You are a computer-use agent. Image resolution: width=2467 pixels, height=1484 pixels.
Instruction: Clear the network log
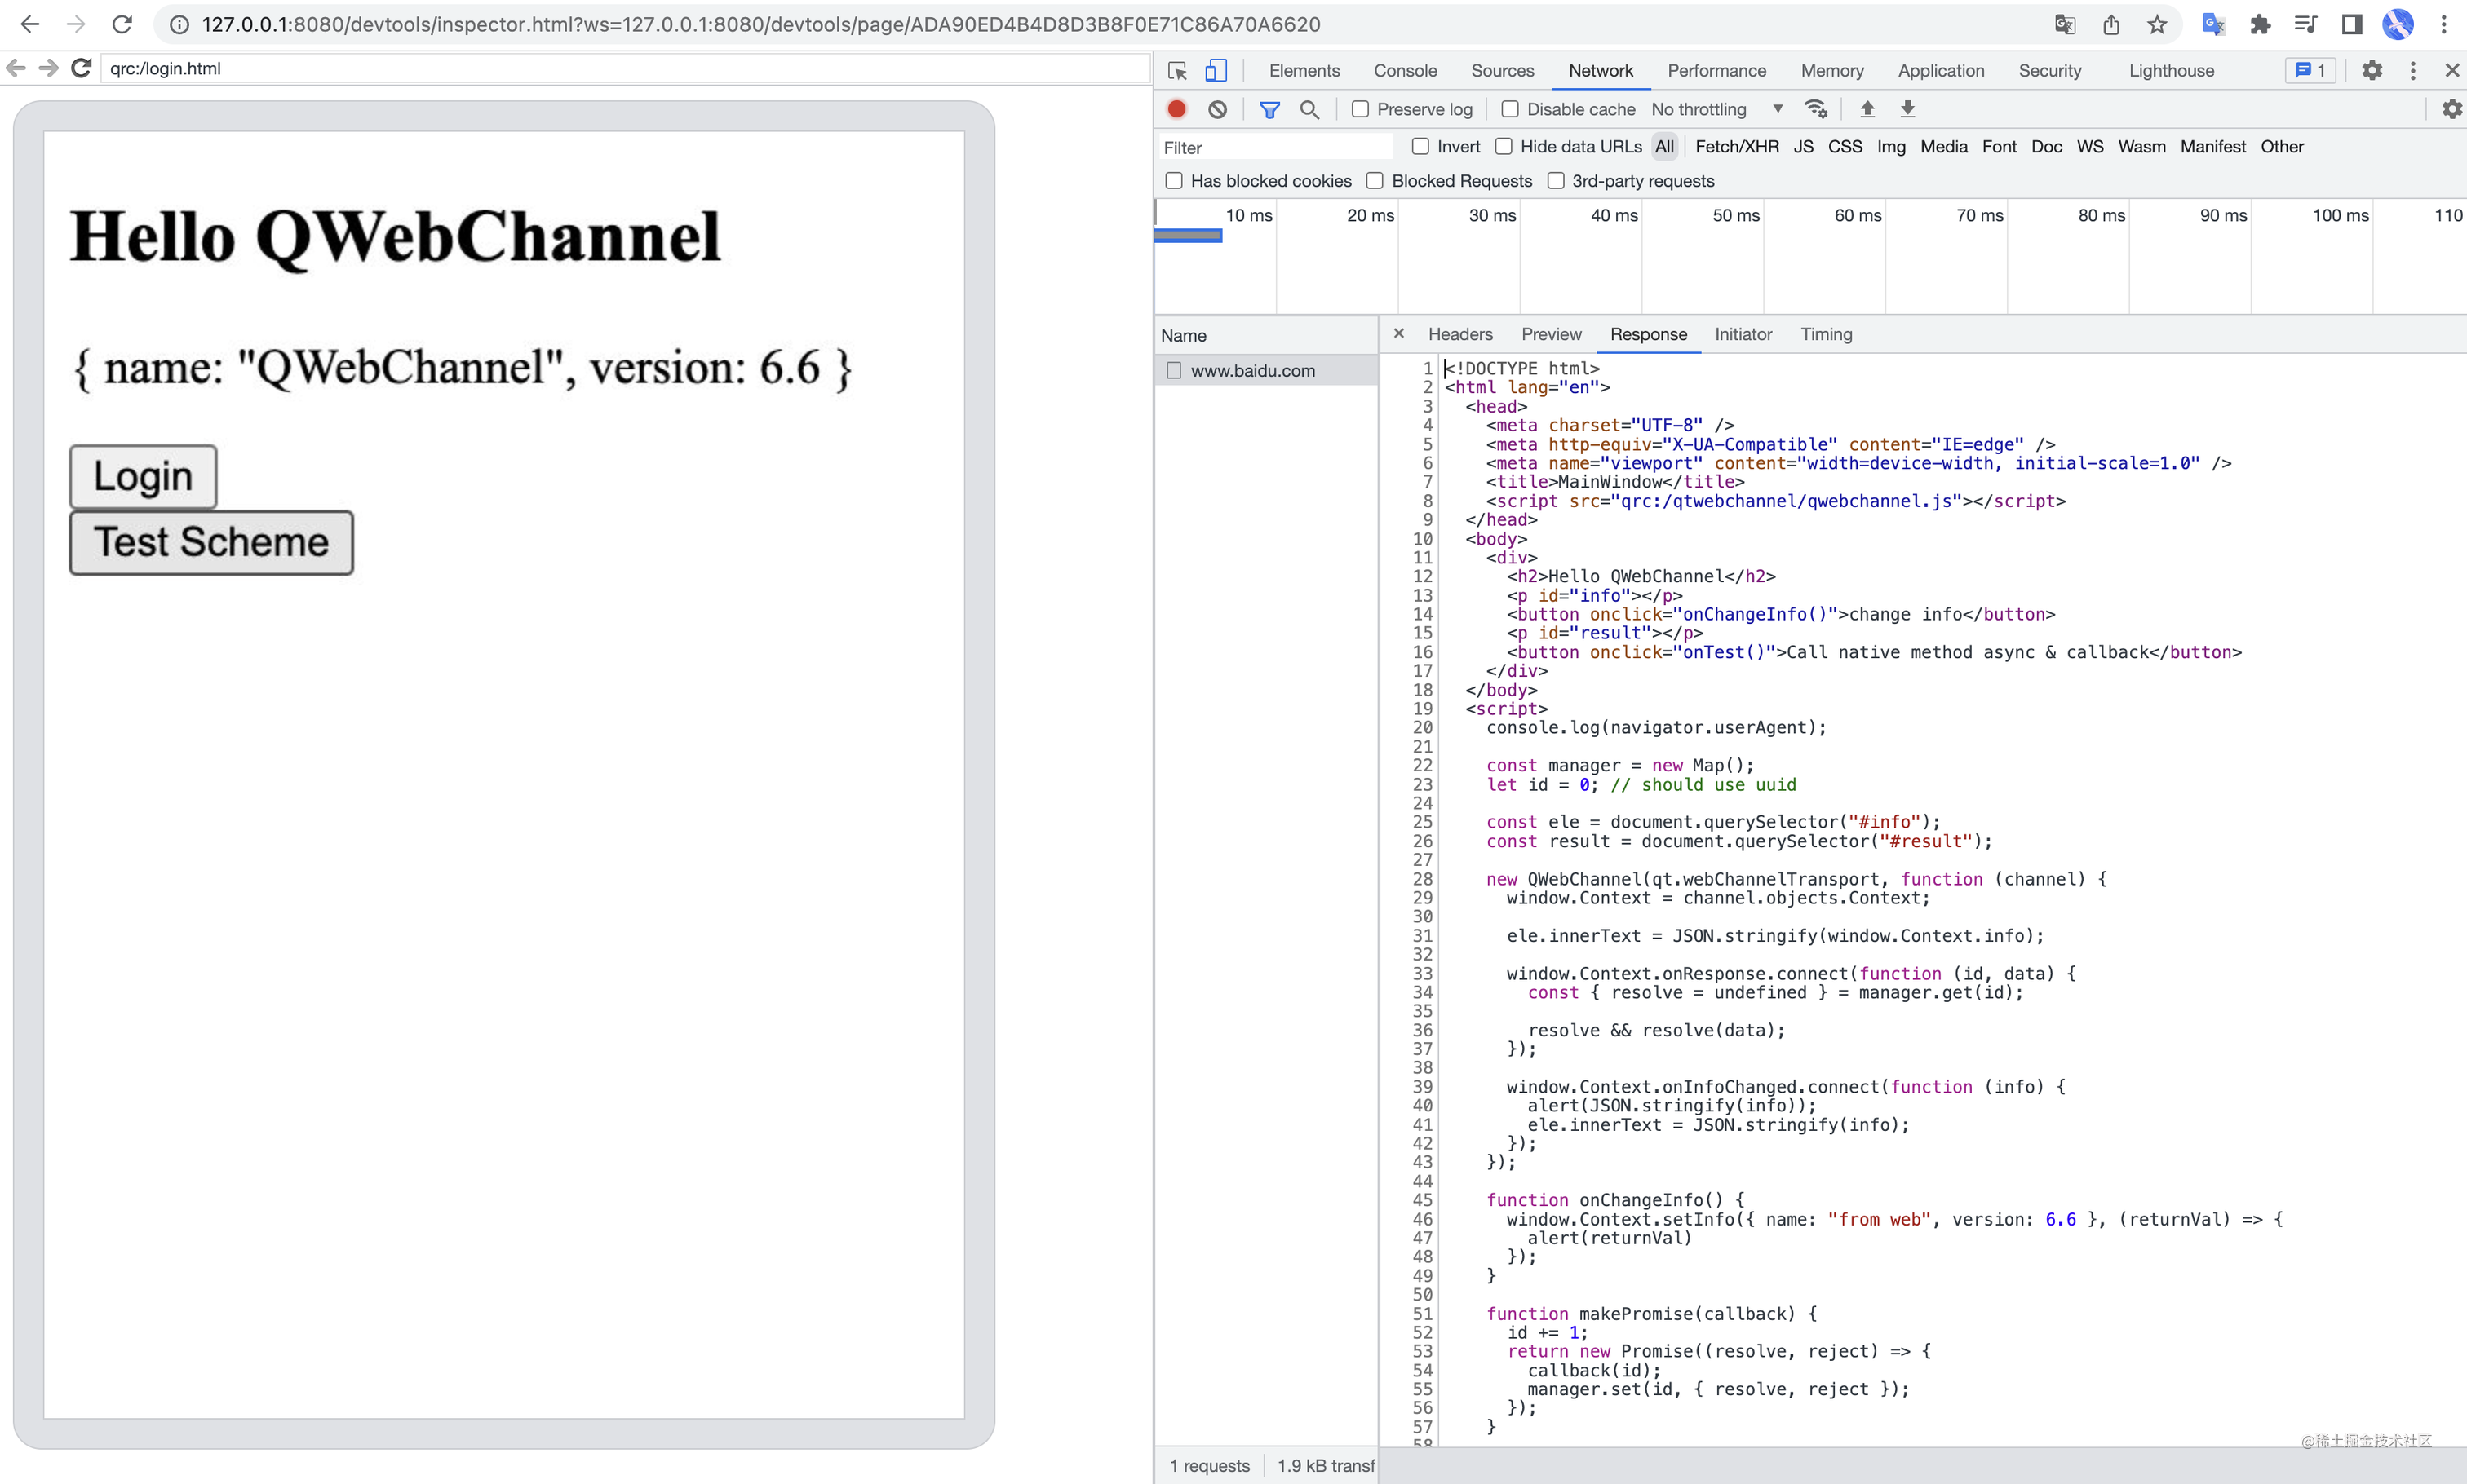click(x=1217, y=109)
